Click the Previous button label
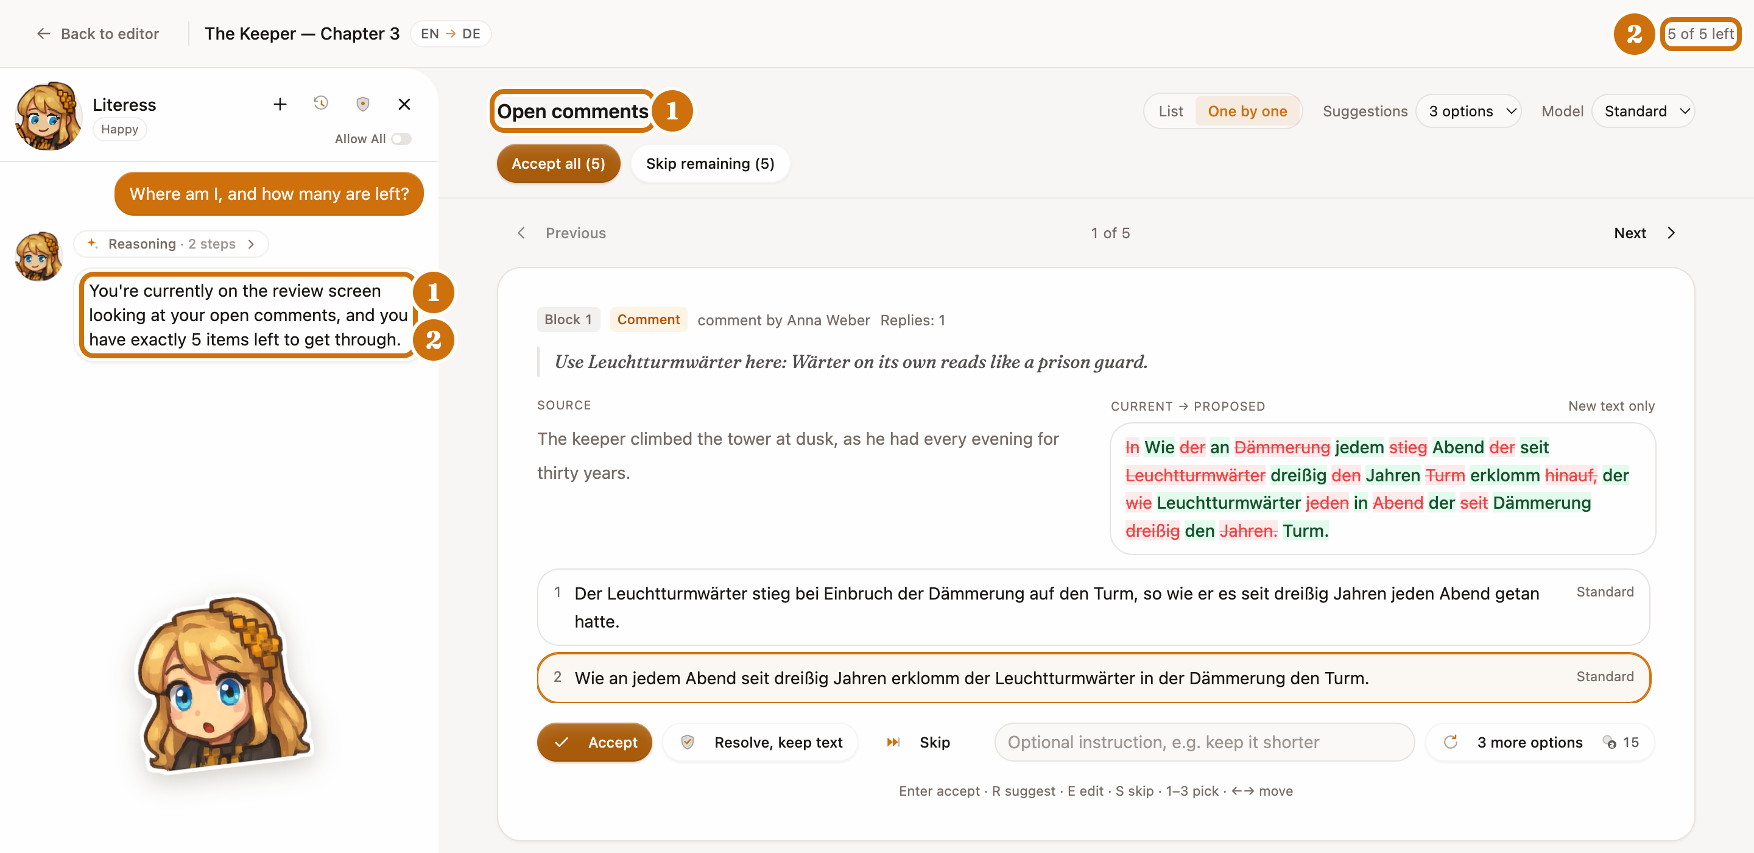 [x=576, y=233]
